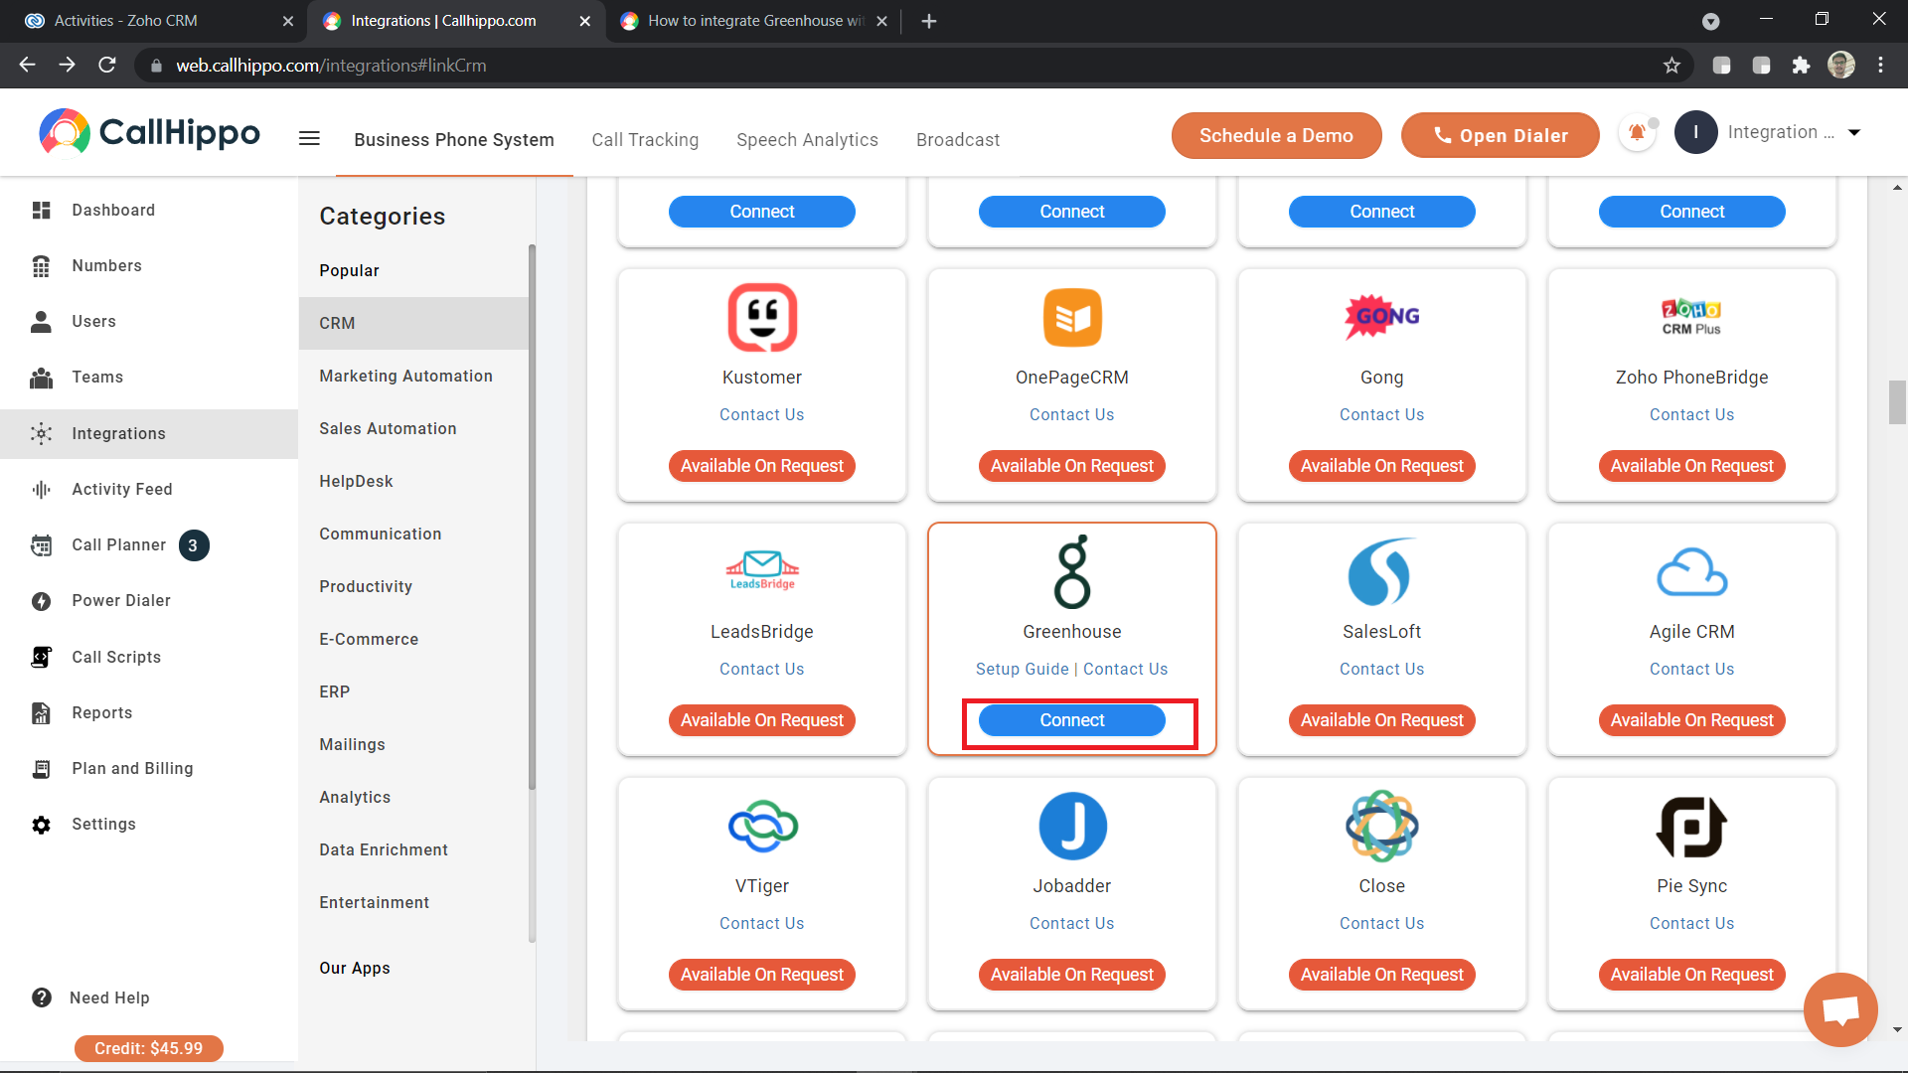Open Chrome's three-dot menu
This screenshot has height=1073, width=1908.
[x=1880, y=66]
